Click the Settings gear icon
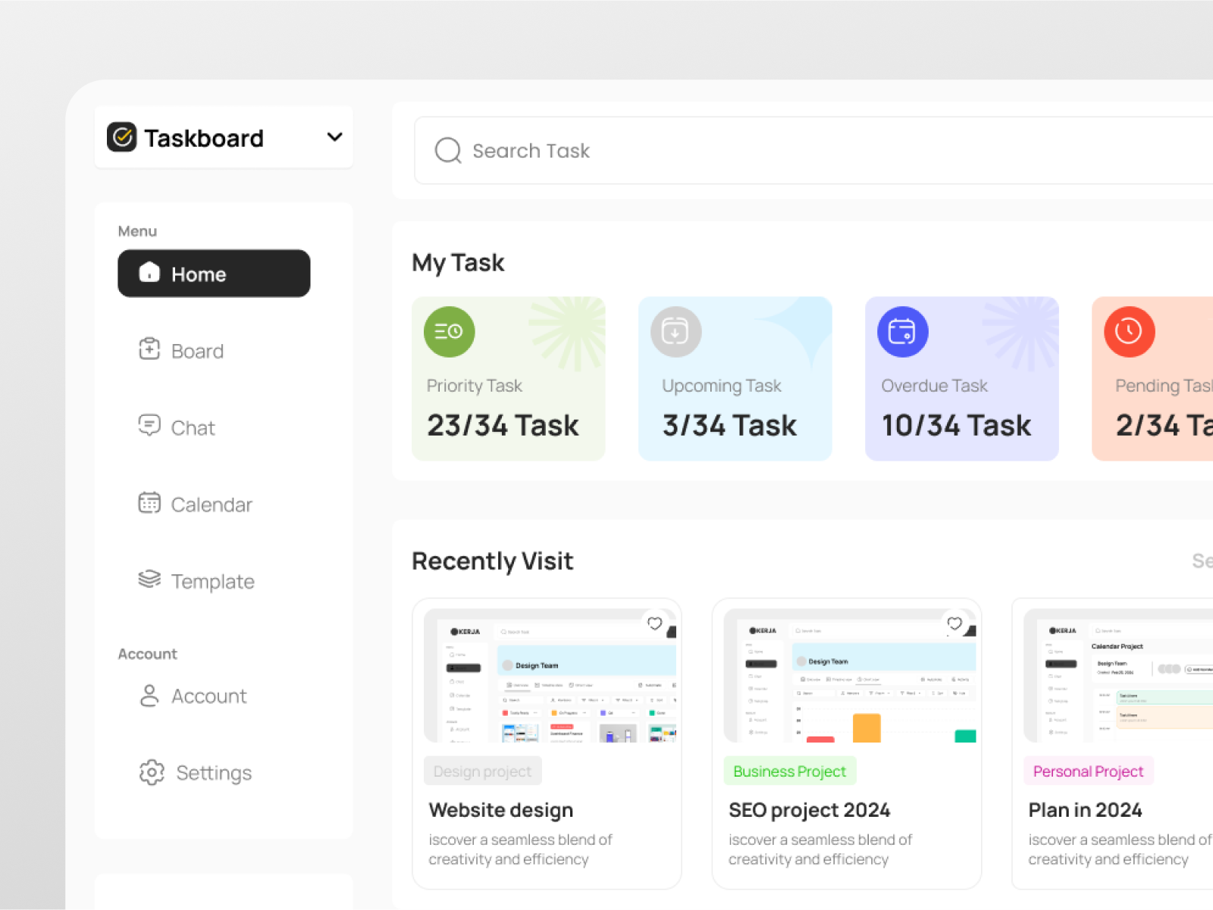This screenshot has width=1213, height=910. click(x=151, y=772)
